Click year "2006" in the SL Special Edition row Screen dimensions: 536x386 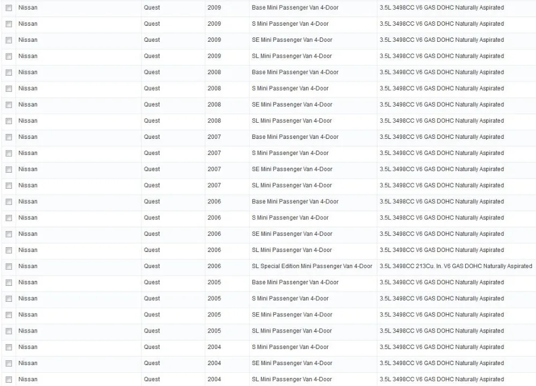point(214,266)
